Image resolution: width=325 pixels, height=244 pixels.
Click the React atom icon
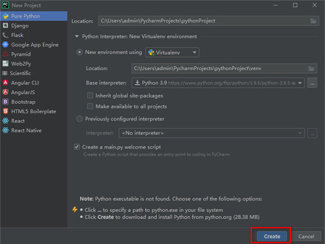coord(5,121)
